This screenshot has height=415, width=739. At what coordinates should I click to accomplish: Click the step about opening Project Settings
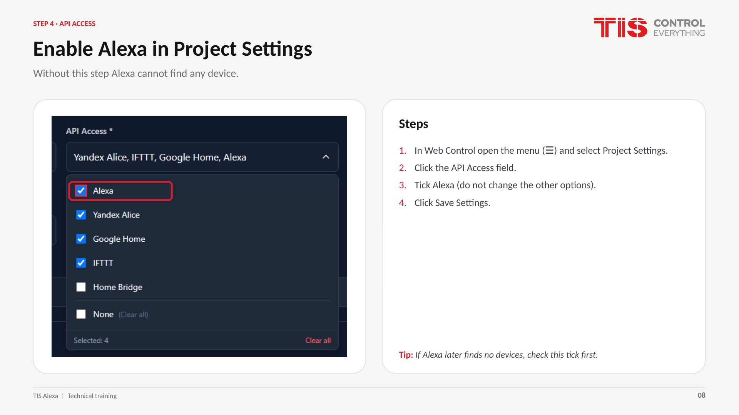coord(541,151)
